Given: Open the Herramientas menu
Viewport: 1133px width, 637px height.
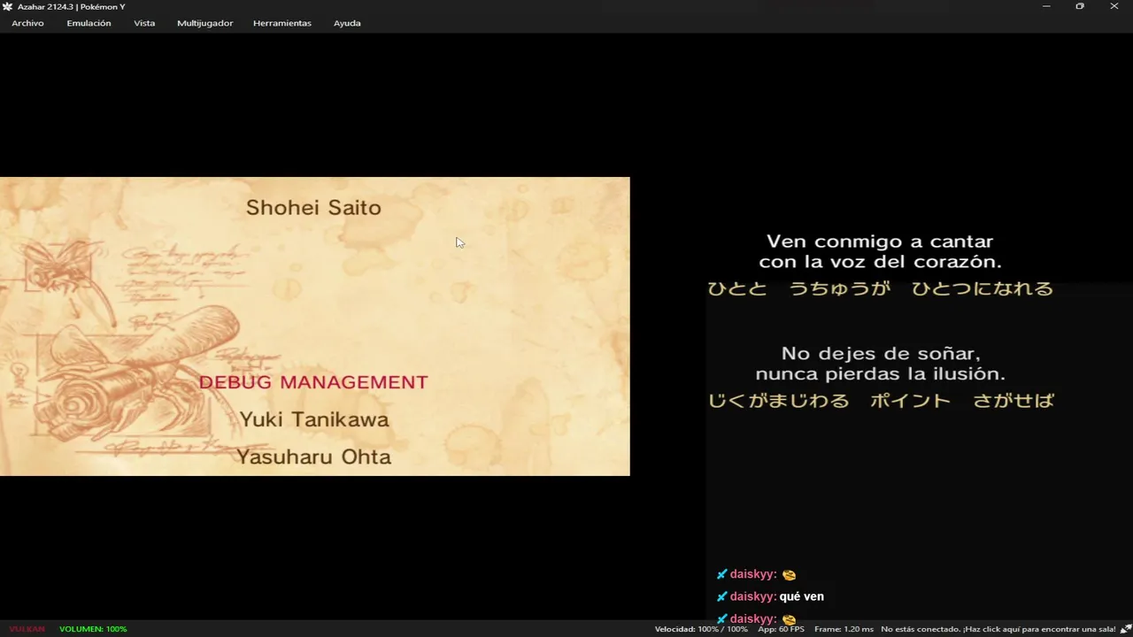Looking at the screenshot, I should (x=282, y=23).
